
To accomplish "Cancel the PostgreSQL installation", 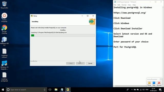I will coord(90,63).
